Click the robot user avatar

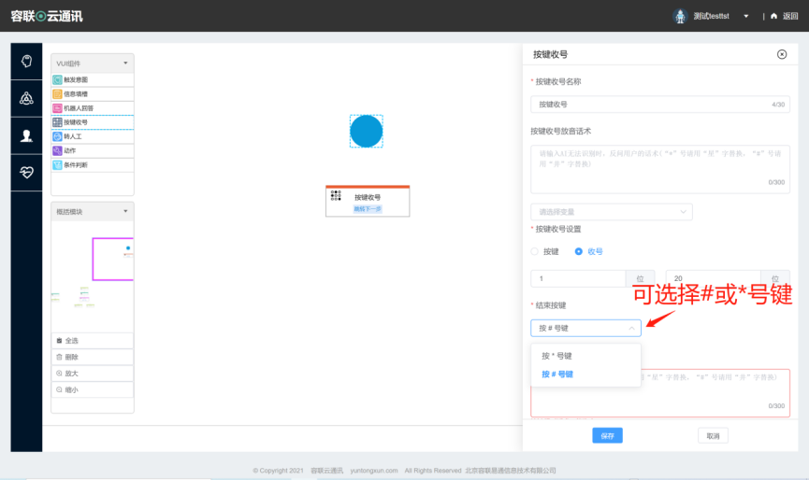pos(681,16)
